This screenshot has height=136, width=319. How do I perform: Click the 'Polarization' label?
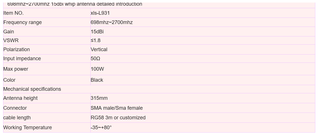(16, 49)
